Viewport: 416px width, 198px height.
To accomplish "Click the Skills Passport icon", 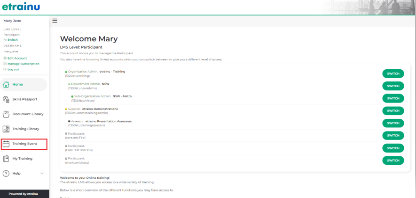I will (6, 99).
